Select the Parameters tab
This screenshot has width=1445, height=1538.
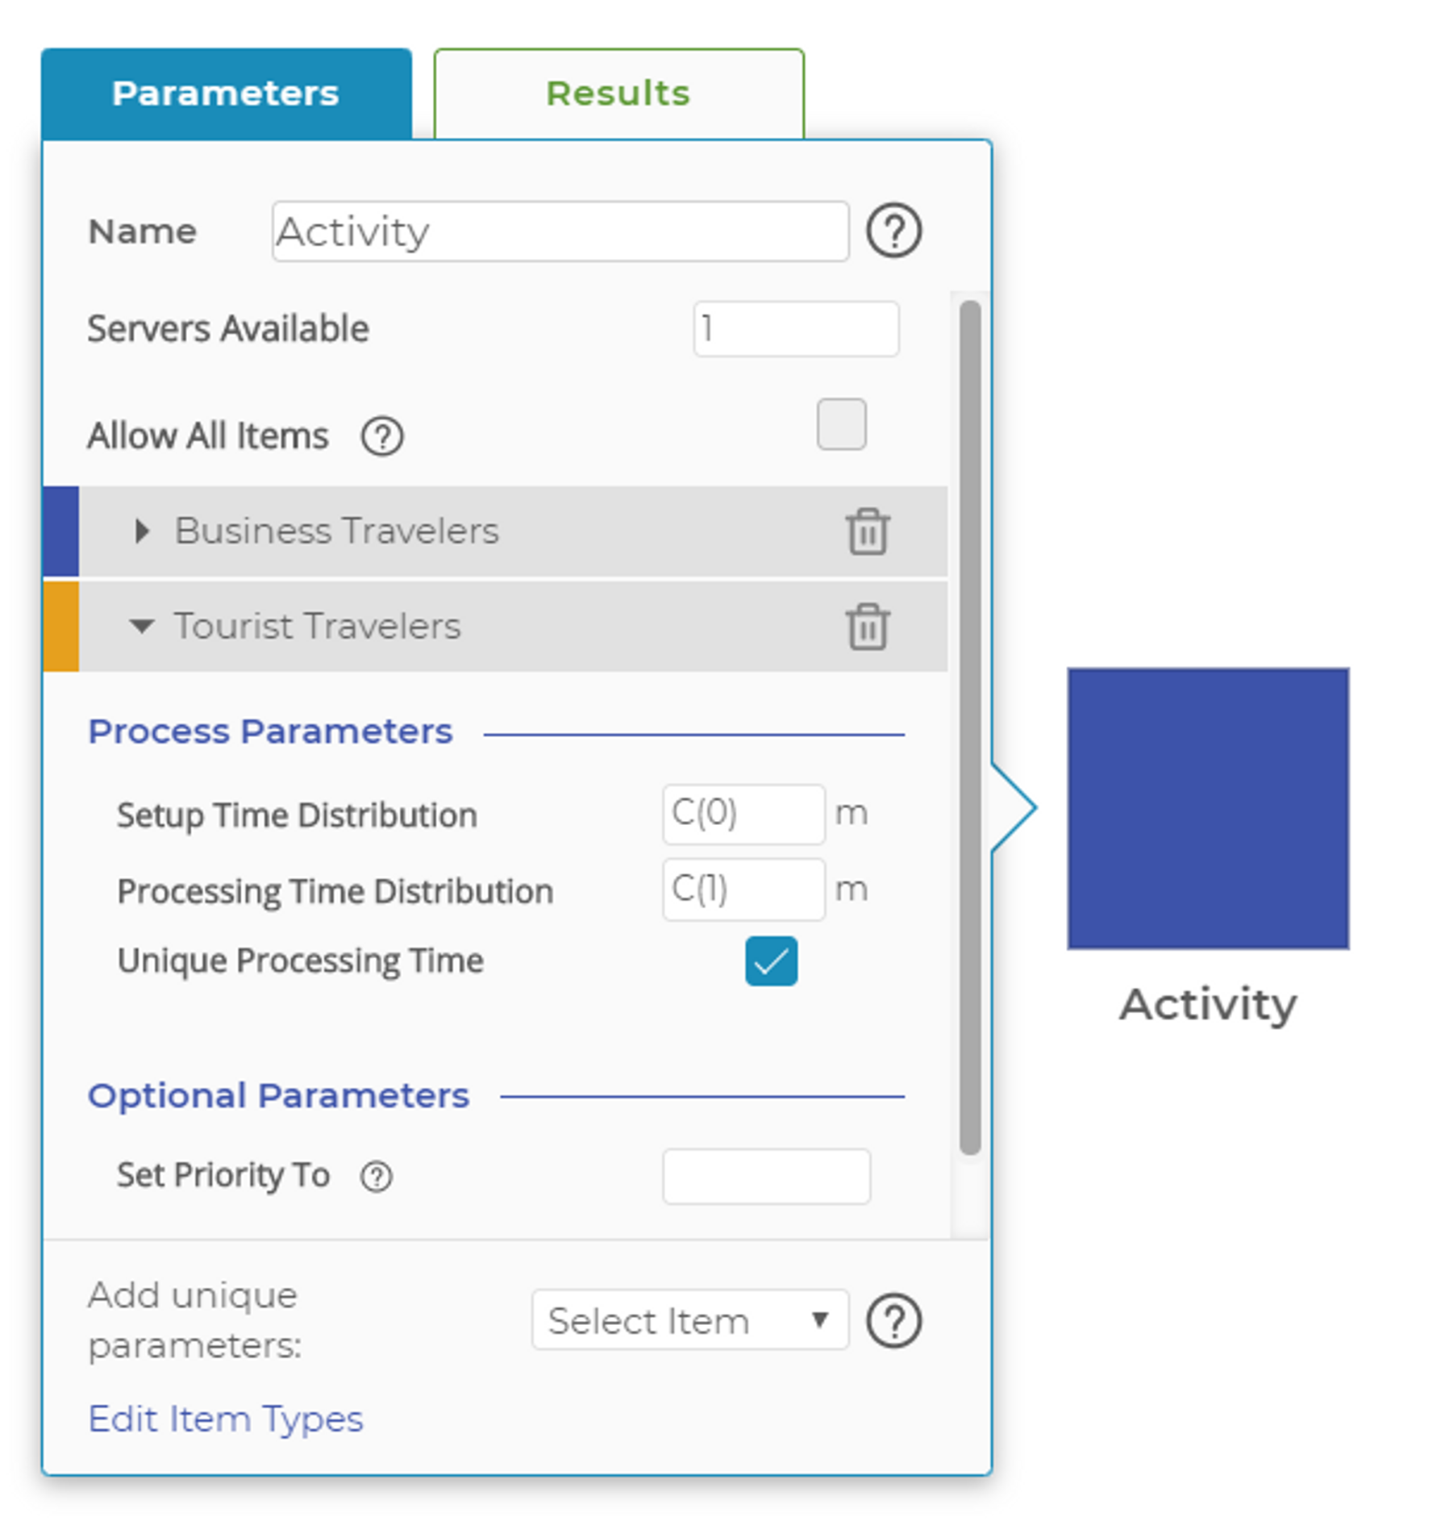coord(226,94)
